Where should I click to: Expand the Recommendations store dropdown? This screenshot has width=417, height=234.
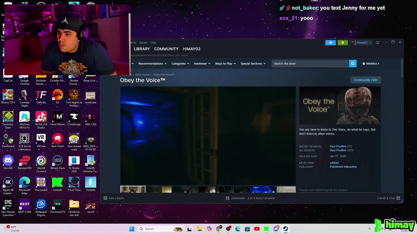152,63
